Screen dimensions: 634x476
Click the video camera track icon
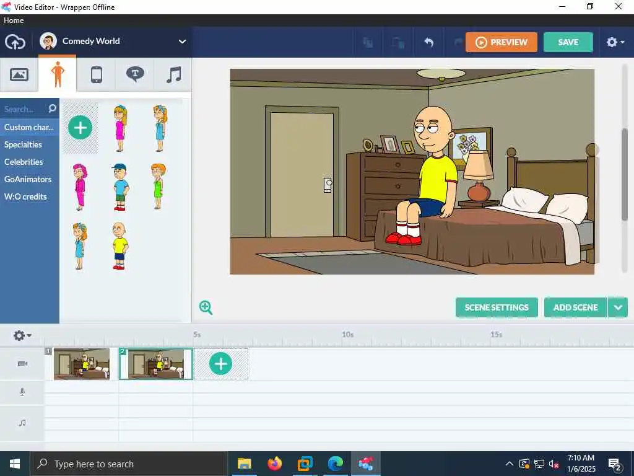(x=23, y=363)
